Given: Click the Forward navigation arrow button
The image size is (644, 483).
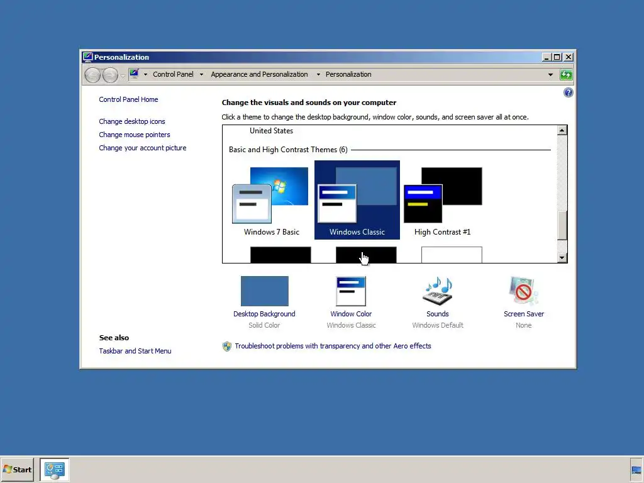Looking at the screenshot, I should (x=110, y=75).
